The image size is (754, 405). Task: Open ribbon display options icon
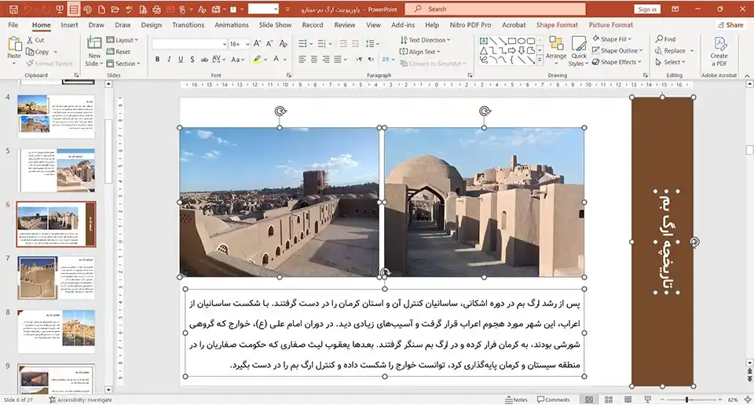[x=675, y=9]
